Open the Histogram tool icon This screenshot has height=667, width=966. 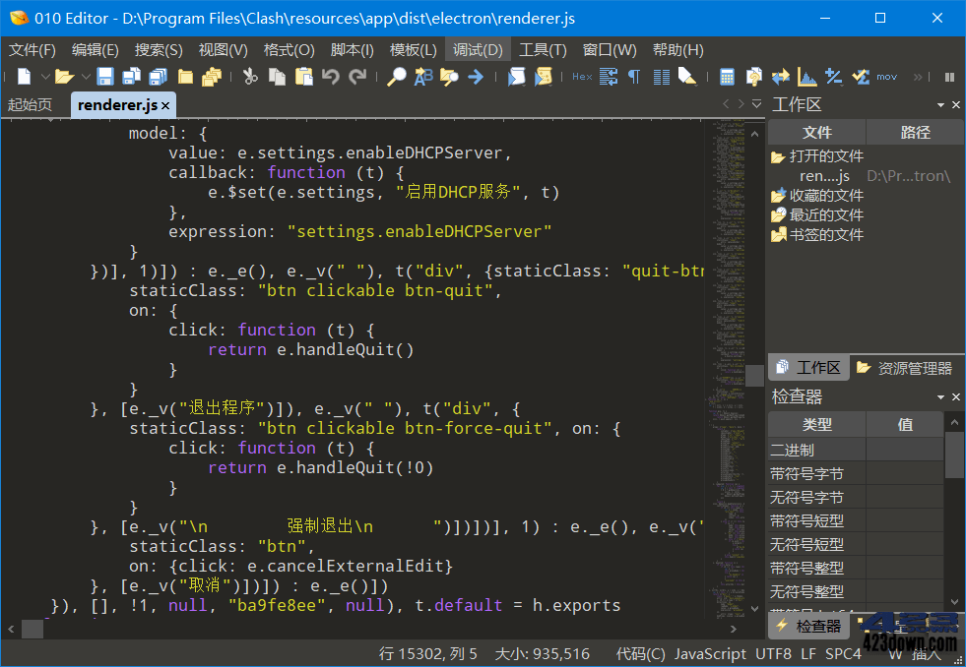[x=805, y=76]
